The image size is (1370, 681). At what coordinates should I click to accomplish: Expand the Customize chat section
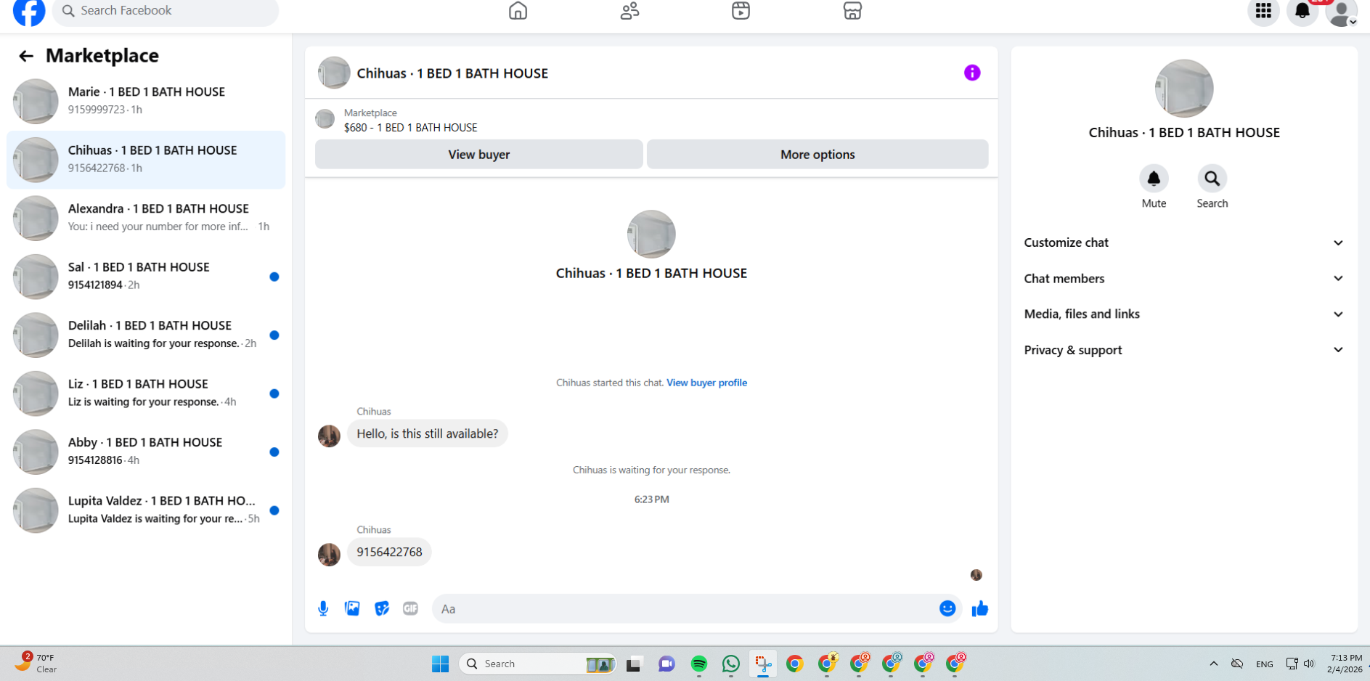point(1184,242)
